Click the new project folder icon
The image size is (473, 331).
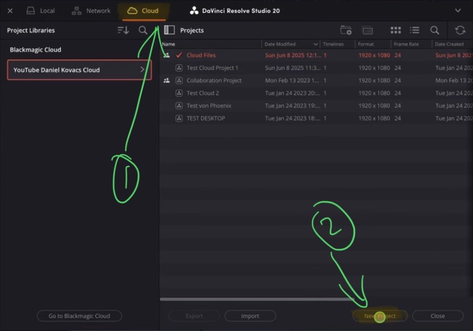346,30
